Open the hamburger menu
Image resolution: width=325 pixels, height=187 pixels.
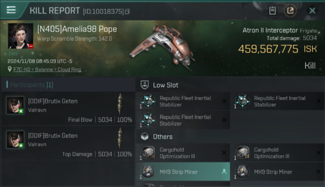(11, 10)
